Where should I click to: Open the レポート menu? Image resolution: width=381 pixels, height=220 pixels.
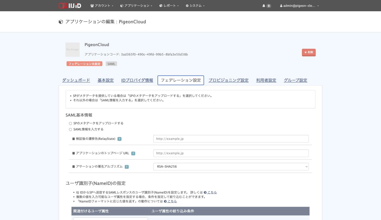[169, 5]
